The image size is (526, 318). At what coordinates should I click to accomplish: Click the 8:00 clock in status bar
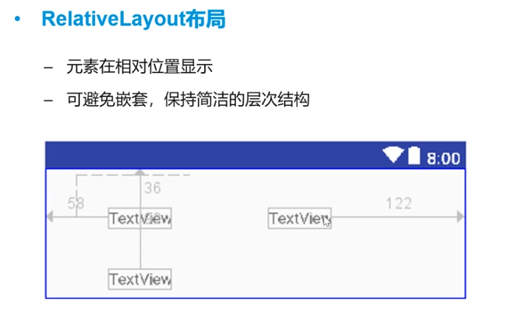(x=443, y=159)
